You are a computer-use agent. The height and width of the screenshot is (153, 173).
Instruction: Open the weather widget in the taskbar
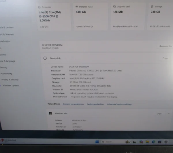click(8, 141)
